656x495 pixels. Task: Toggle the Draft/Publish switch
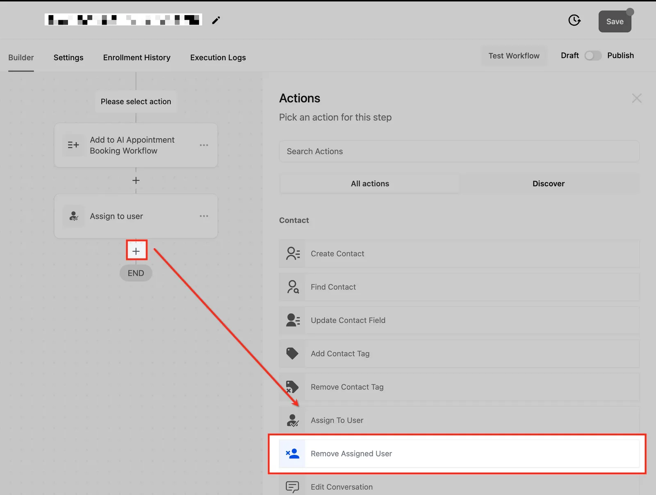(x=593, y=56)
